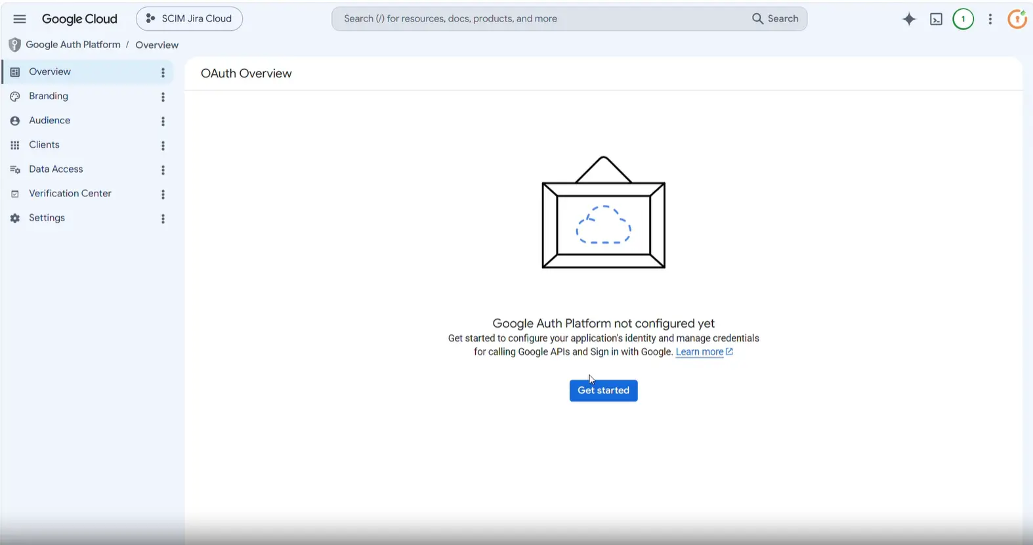The width and height of the screenshot is (1033, 545).
Task: Open the Learn more link
Action: point(704,352)
